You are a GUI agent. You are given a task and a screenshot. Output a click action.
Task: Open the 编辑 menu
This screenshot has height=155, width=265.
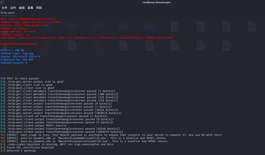coord(22,8)
